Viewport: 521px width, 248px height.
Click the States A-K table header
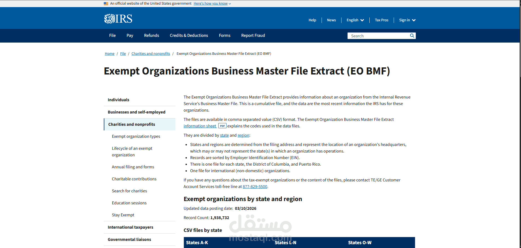coord(197,243)
